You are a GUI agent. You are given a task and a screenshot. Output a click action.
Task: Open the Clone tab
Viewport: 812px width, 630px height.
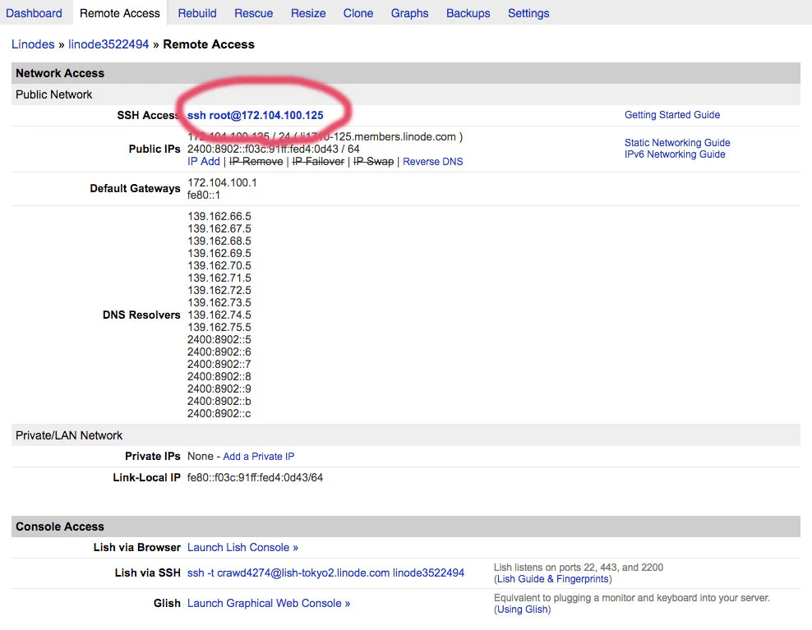tap(358, 13)
